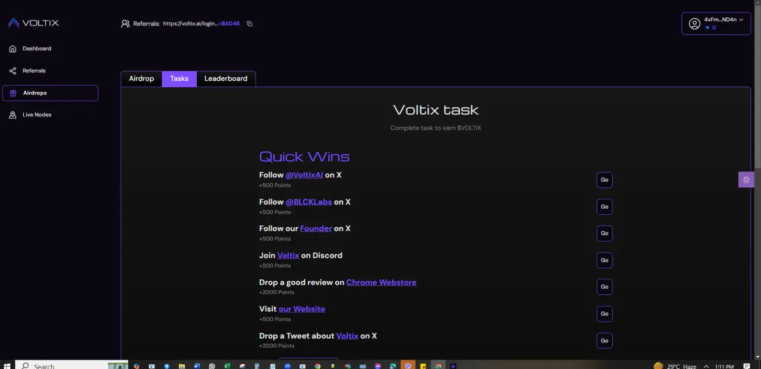This screenshot has height=369, width=761.
Task: Open the Windows Start menu
Action: click(x=7, y=365)
